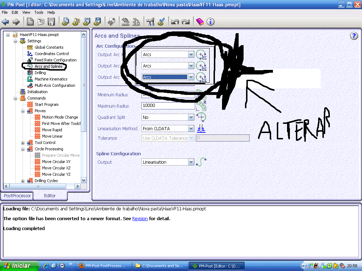Screen dimensions: 362x271
Task: Select Multi-Axis Configuration tree item
Action: (55, 85)
